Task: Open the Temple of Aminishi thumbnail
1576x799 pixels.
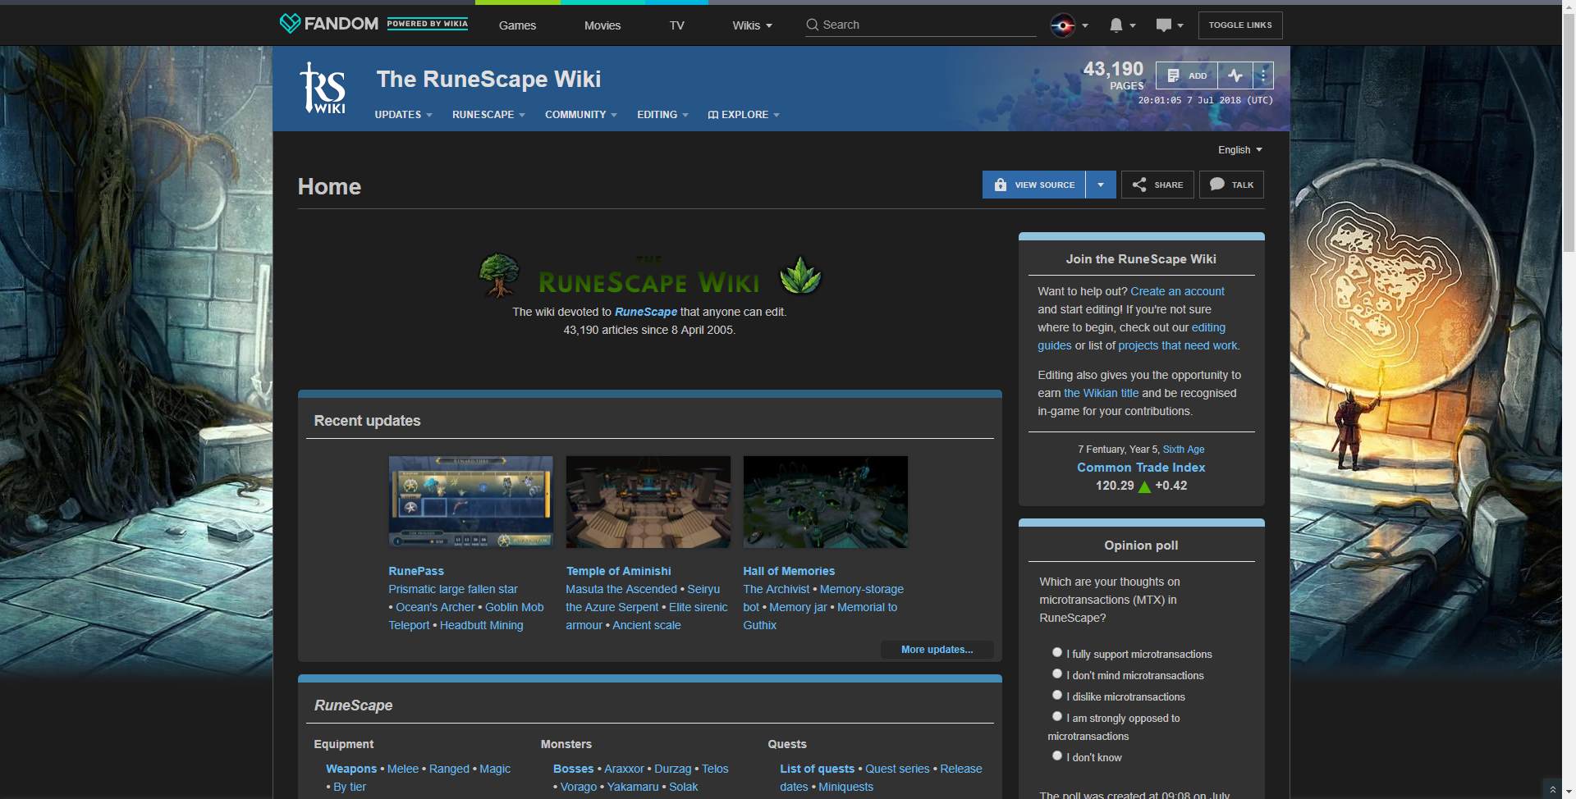Action: [x=648, y=502]
